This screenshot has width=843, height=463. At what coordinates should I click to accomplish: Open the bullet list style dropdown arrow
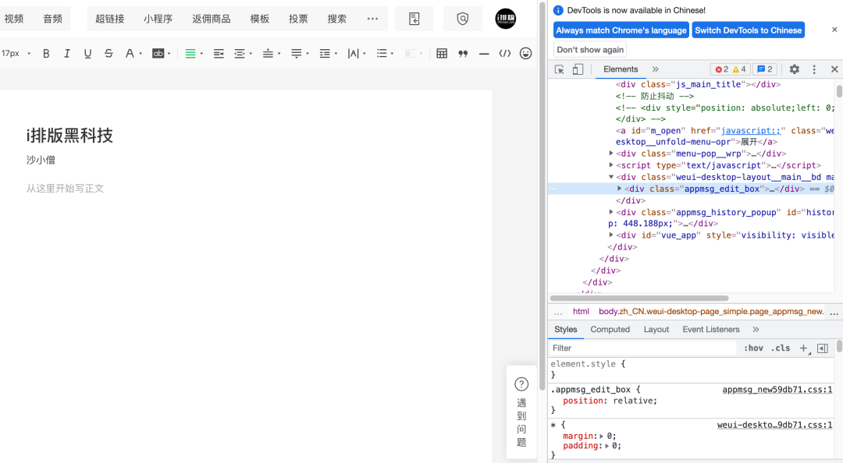click(392, 54)
